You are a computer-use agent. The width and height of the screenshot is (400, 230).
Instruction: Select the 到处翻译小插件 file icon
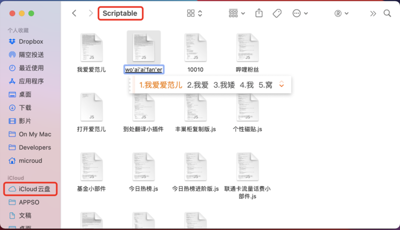[x=144, y=107]
